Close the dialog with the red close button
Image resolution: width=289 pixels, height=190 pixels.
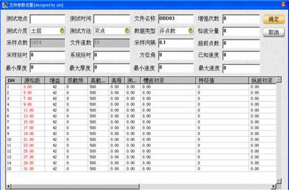click(283, 4)
